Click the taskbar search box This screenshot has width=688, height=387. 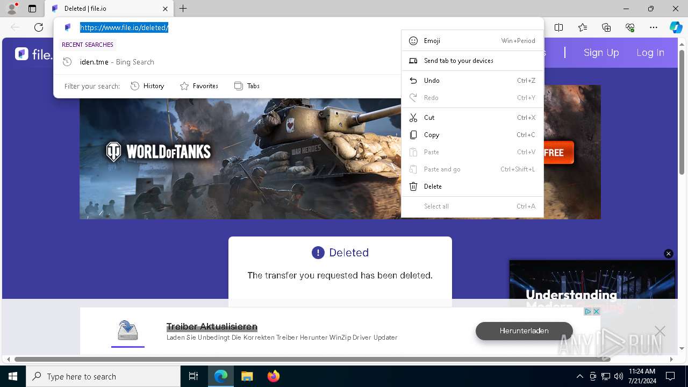103,376
